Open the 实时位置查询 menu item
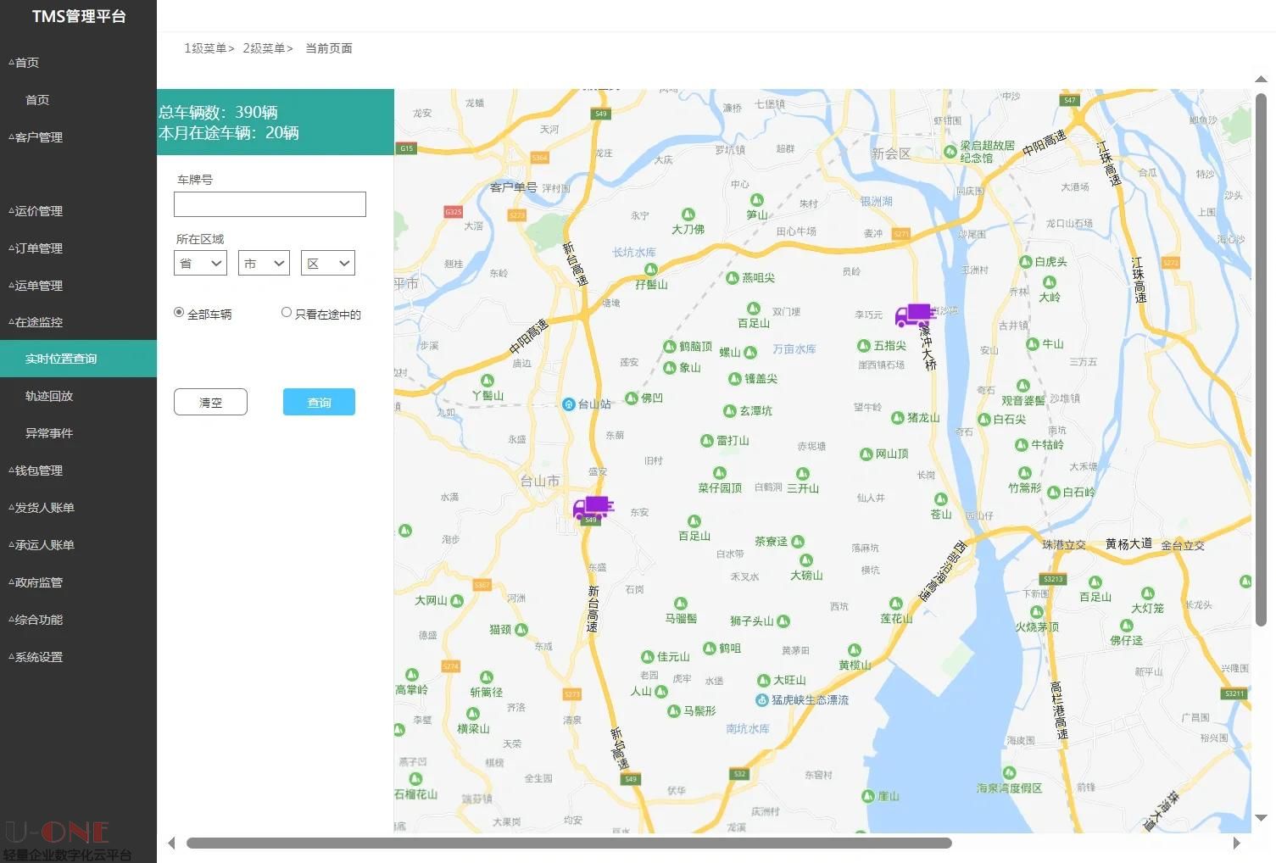The image size is (1276, 863). coord(78,359)
